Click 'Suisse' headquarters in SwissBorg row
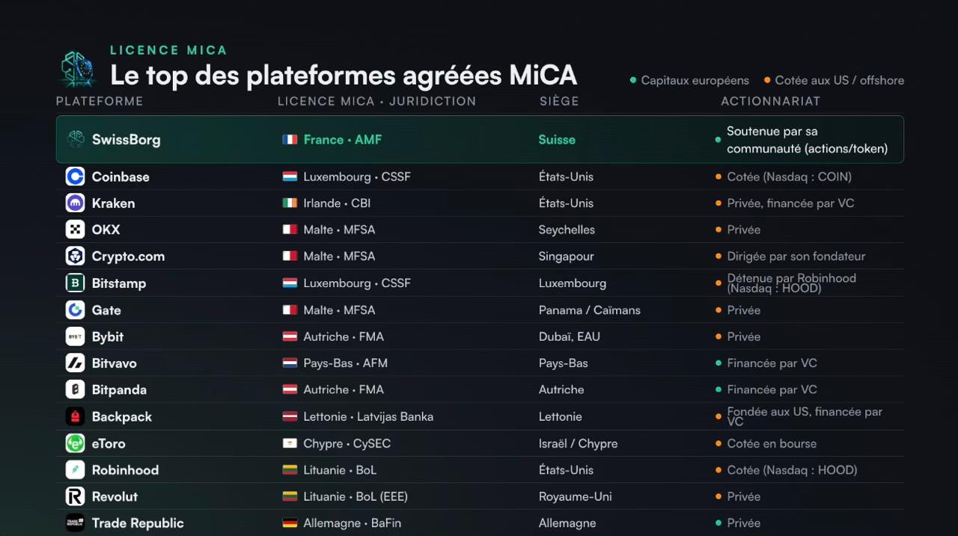This screenshot has width=958, height=536. coord(557,139)
